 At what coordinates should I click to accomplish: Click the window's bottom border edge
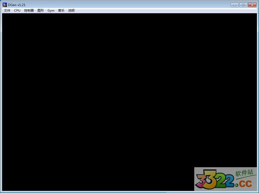(x=108, y=192)
